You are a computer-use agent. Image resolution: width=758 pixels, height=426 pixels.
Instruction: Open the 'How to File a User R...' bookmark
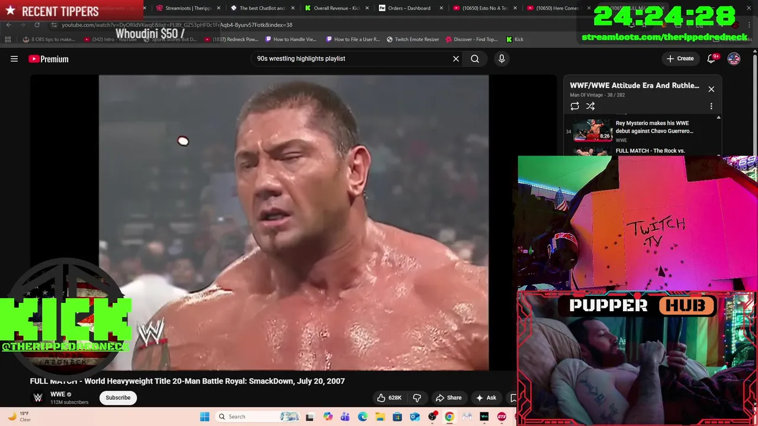(352, 39)
